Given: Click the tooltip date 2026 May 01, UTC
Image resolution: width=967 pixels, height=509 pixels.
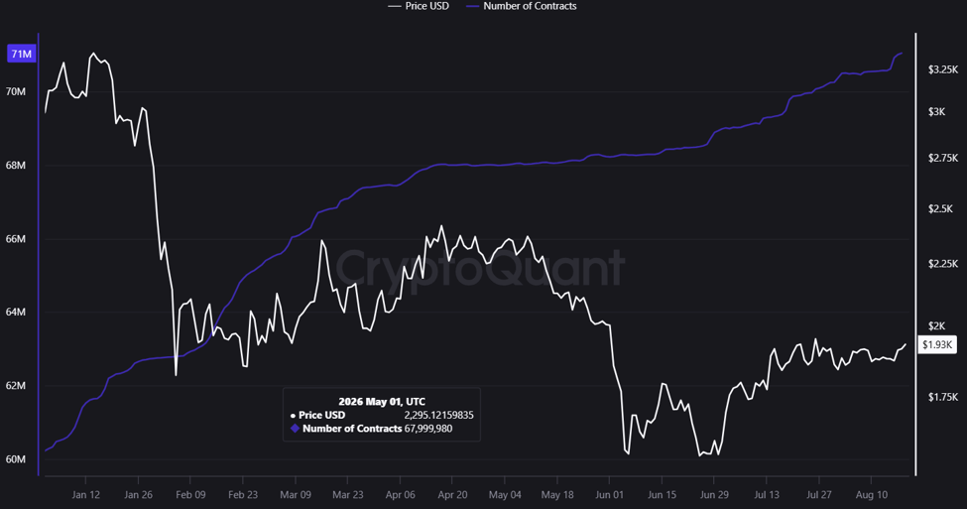Looking at the screenshot, I should (382, 402).
